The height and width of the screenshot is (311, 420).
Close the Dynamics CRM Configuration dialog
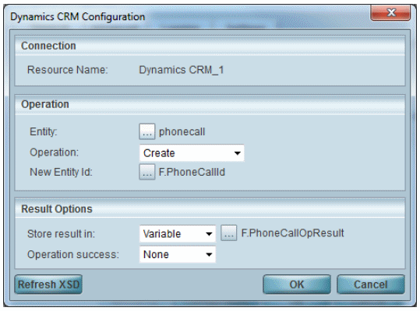(390, 12)
